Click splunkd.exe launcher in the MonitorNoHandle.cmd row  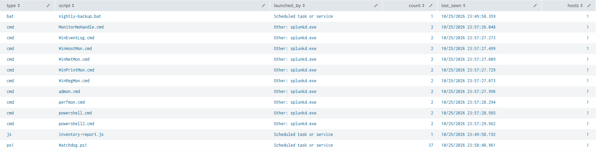(x=295, y=27)
